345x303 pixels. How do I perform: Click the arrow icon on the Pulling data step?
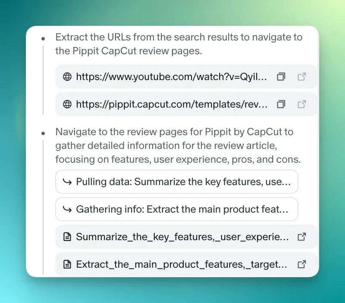point(67,182)
